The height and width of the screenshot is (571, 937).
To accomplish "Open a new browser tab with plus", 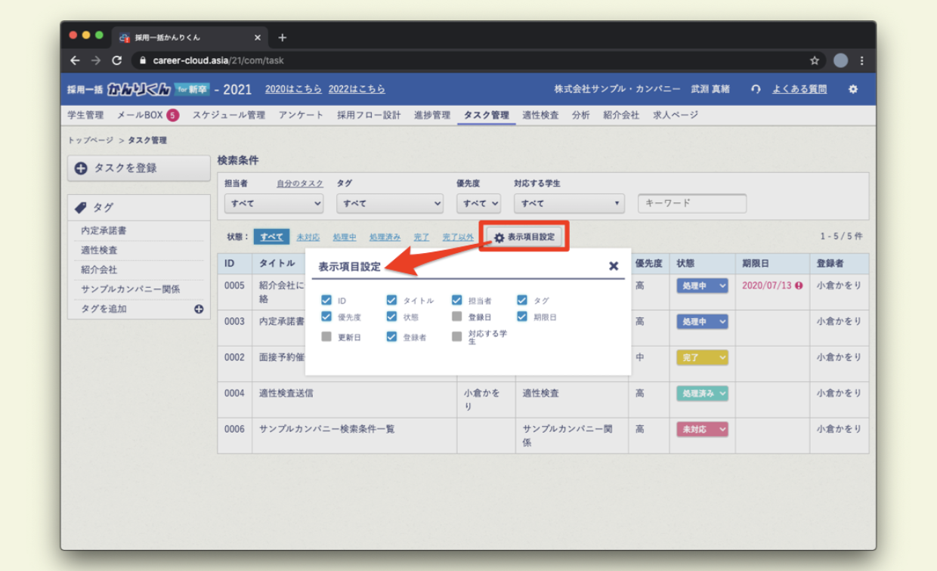I will click(282, 37).
